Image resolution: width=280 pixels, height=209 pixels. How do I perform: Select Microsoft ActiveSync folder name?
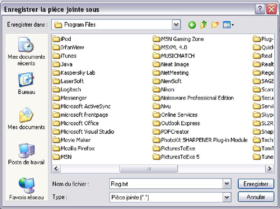[x=86, y=106]
